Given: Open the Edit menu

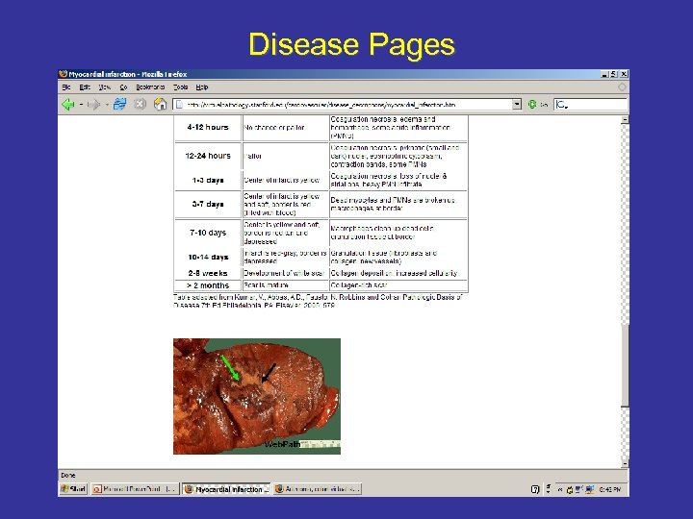Looking at the screenshot, I should (x=85, y=87).
